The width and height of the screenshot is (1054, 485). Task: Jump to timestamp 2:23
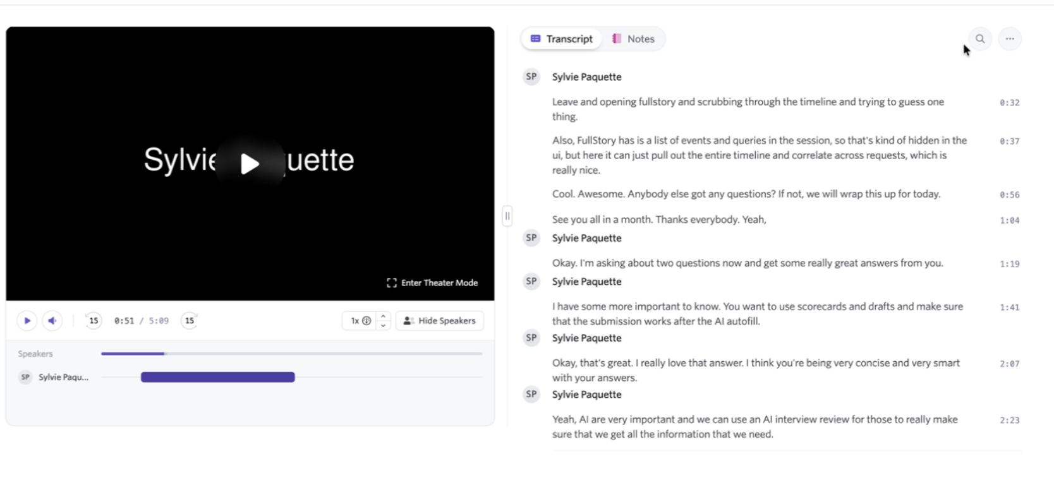click(1009, 420)
